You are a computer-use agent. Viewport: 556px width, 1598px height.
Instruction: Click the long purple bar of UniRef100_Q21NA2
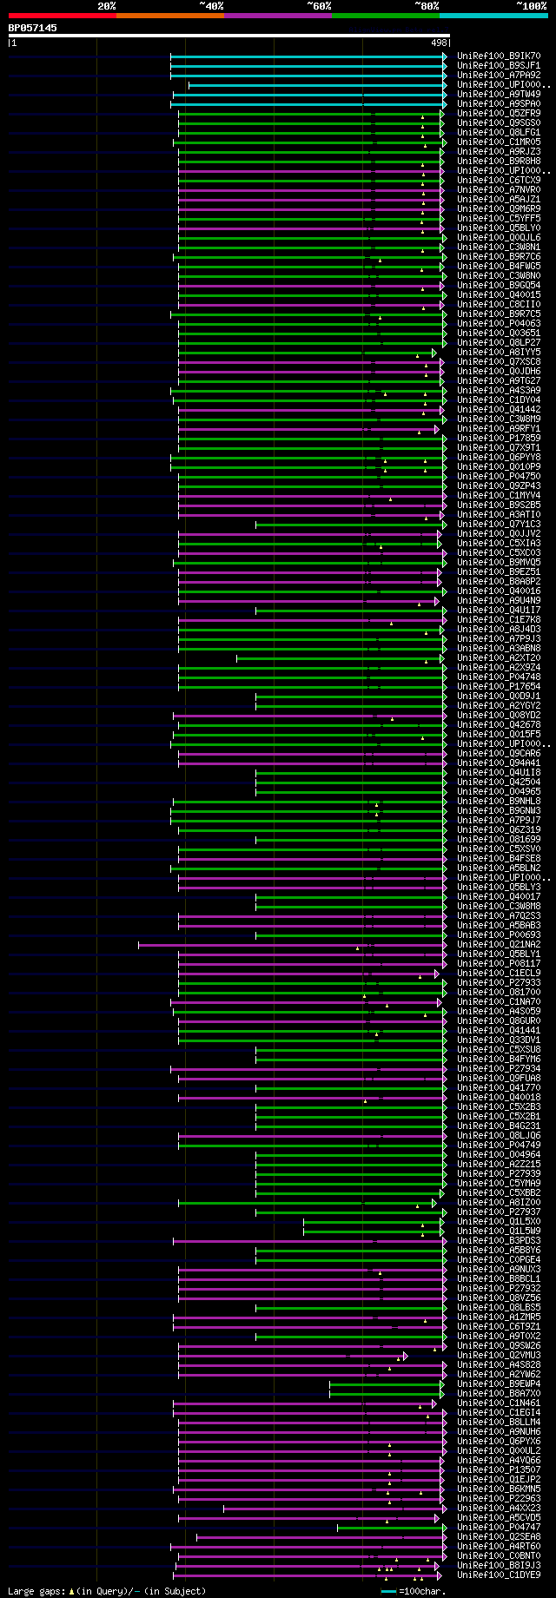[293, 945]
